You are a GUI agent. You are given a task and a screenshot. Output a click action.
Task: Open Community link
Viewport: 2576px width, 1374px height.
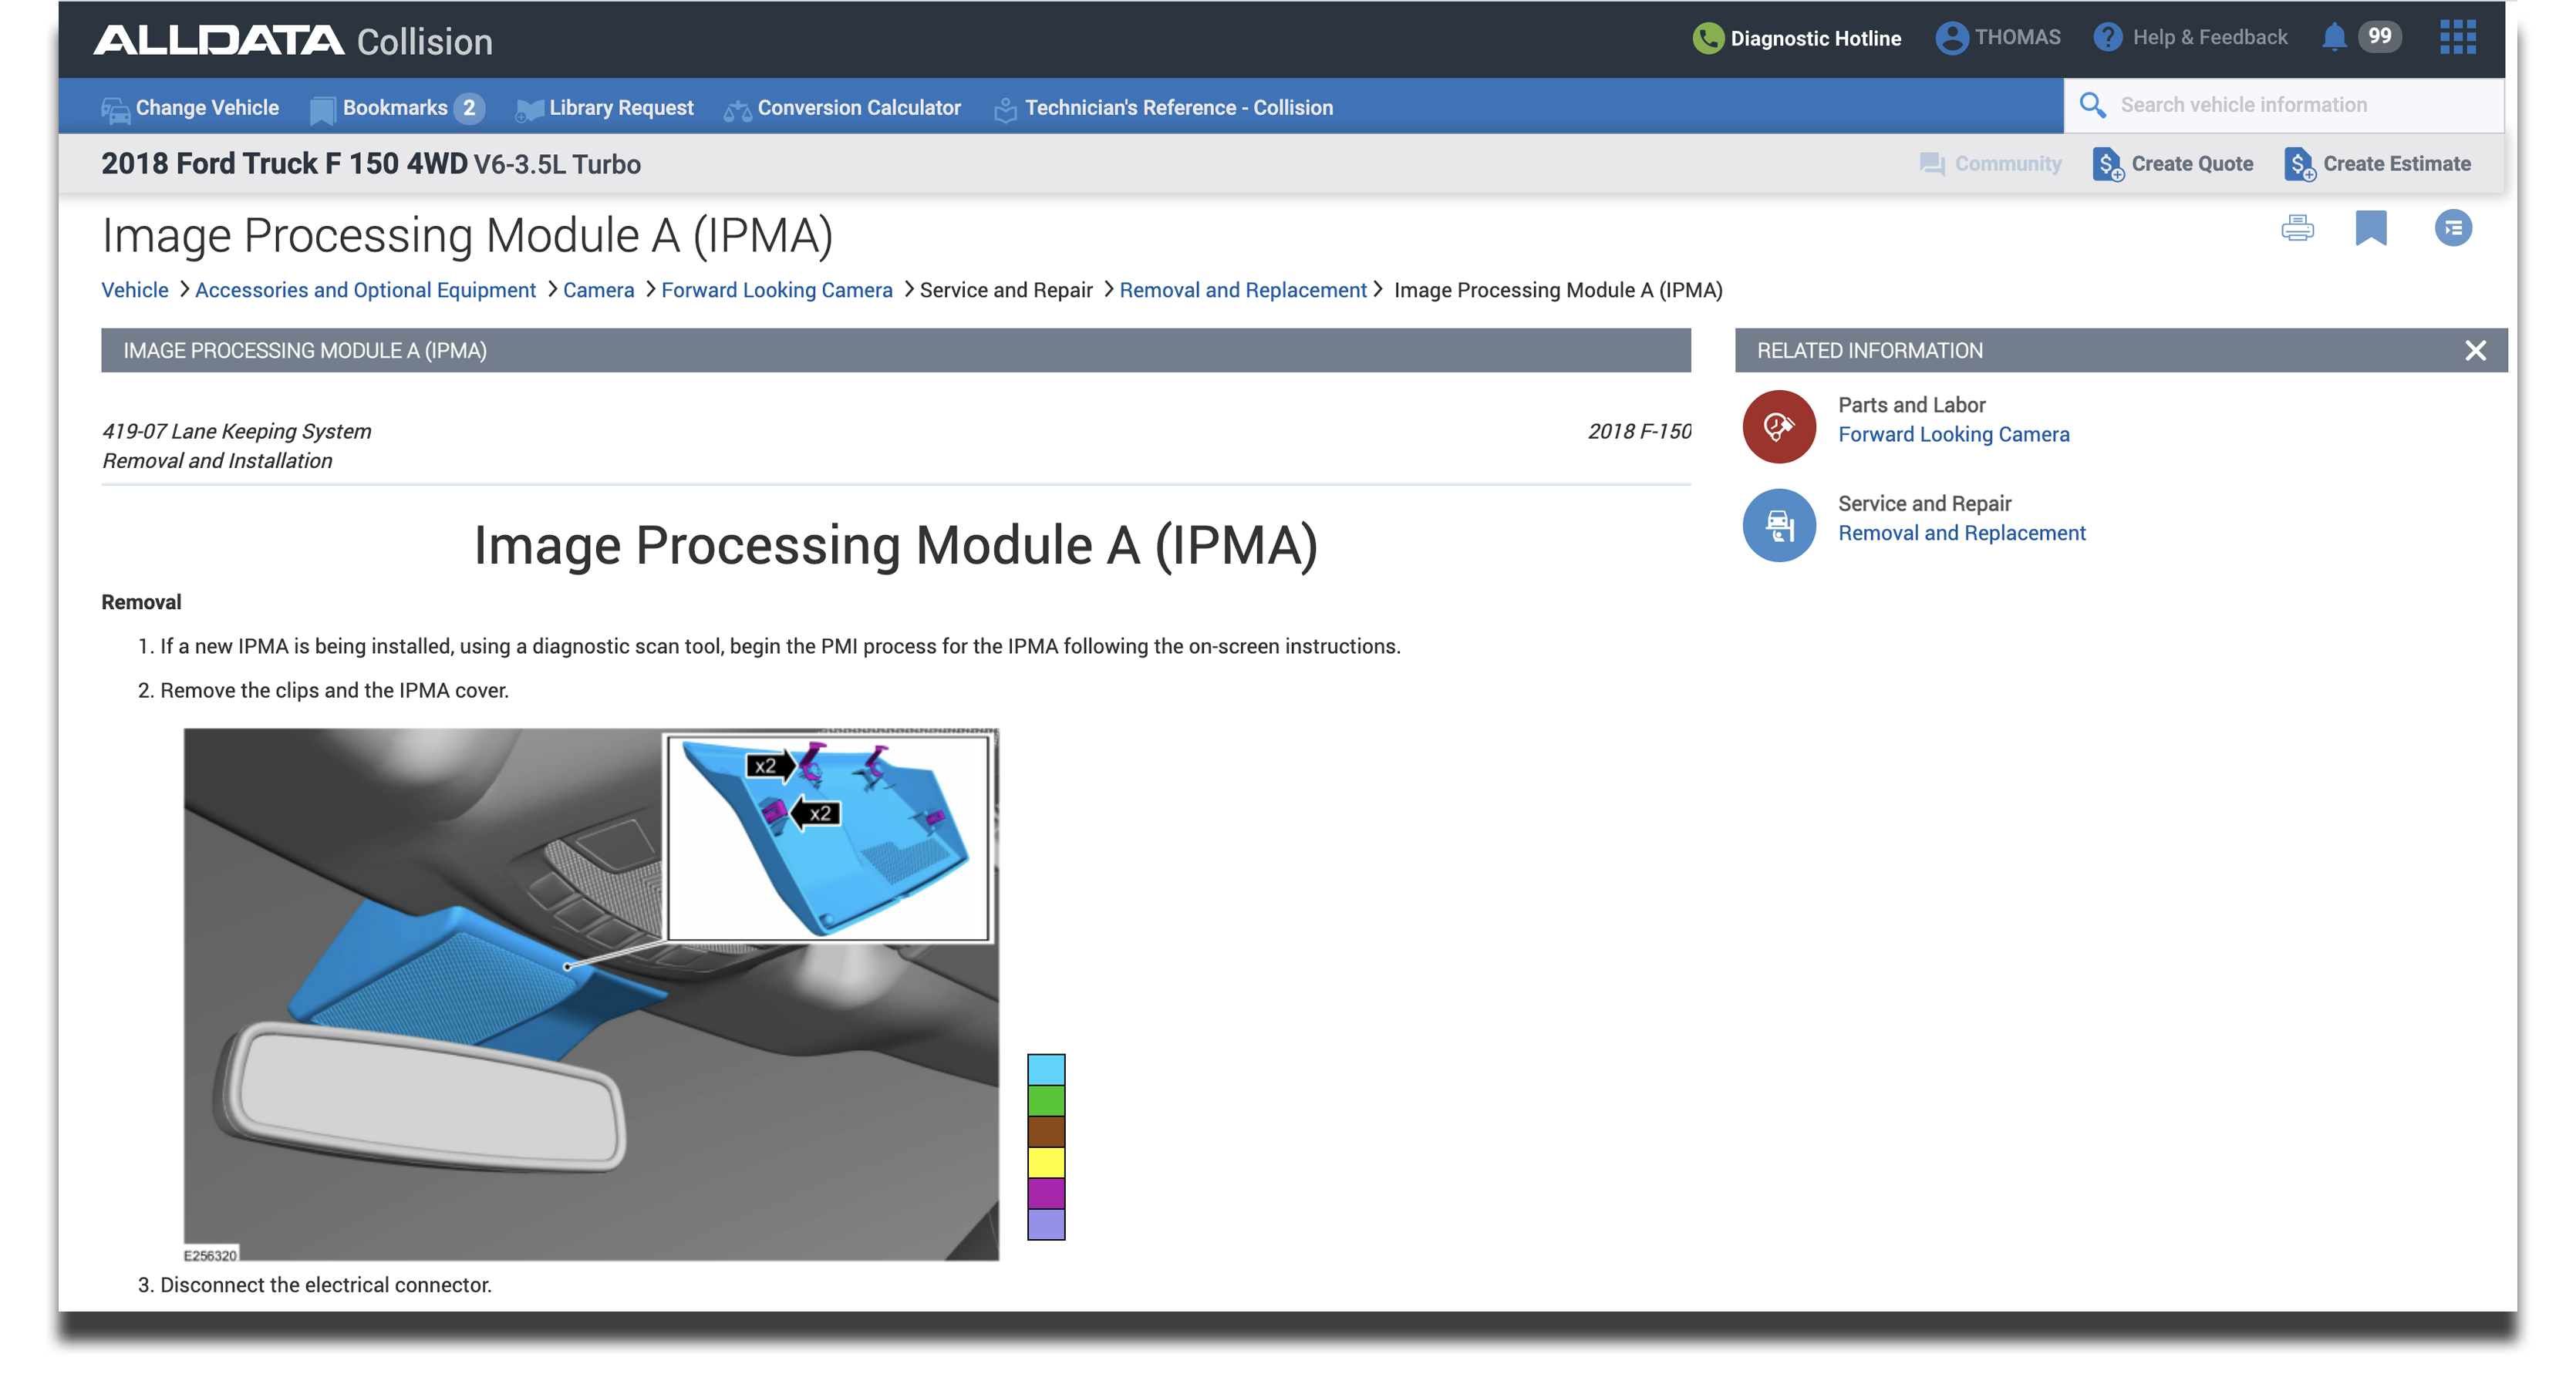click(x=1990, y=164)
